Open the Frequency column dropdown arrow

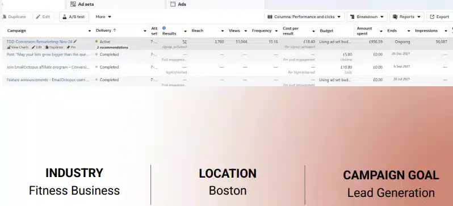pos(276,31)
